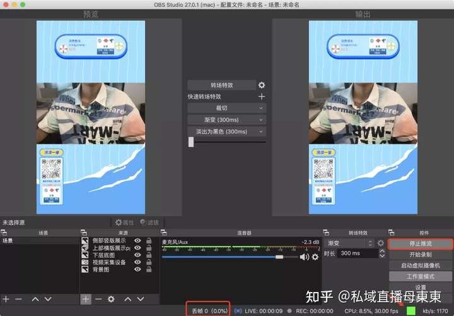Open source properties gear in sources toolbar
This screenshot has width=454, height=316.
(111, 299)
